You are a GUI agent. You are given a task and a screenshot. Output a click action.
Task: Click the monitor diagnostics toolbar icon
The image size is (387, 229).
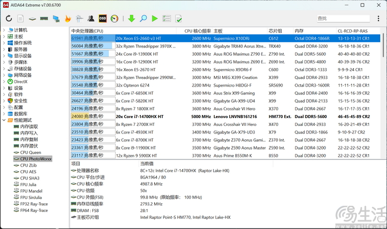[56, 19]
